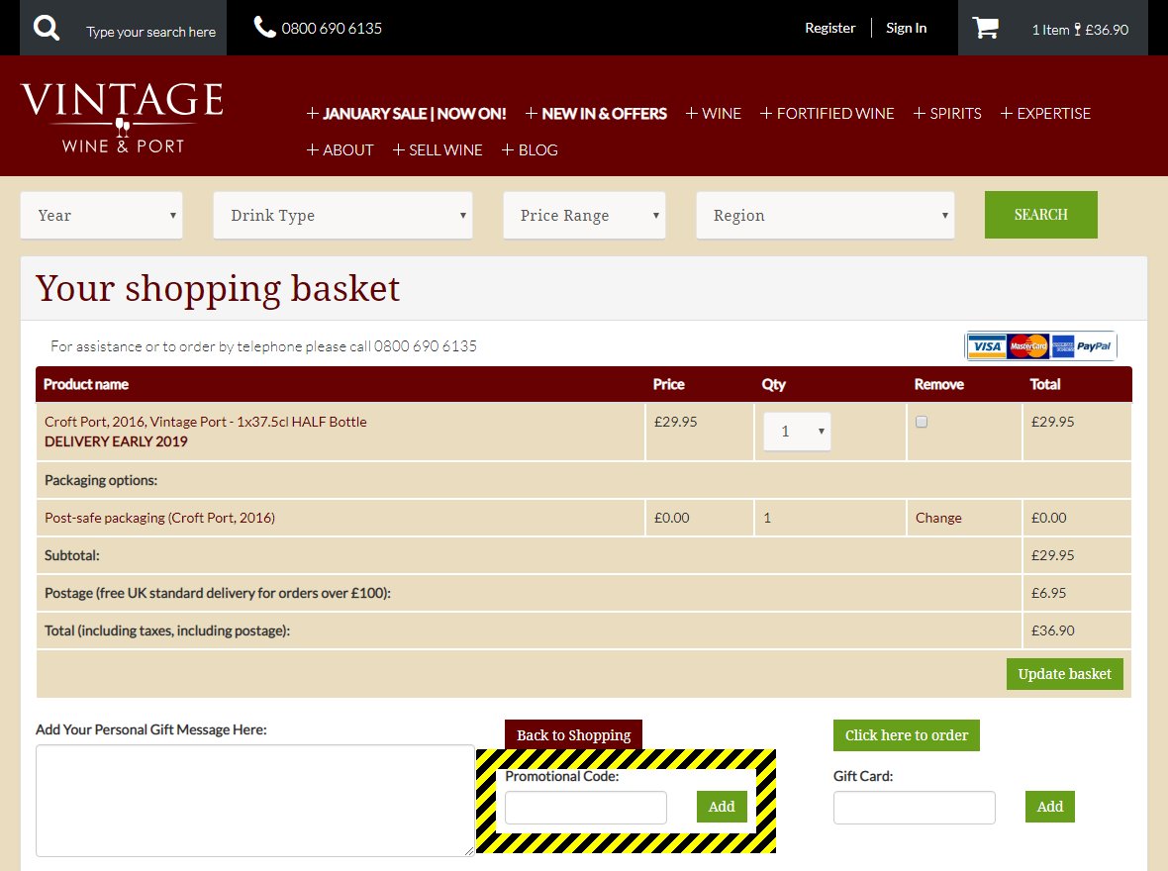Click the gift message text area
The height and width of the screenshot is (871, 1168).
coord(254,800)
